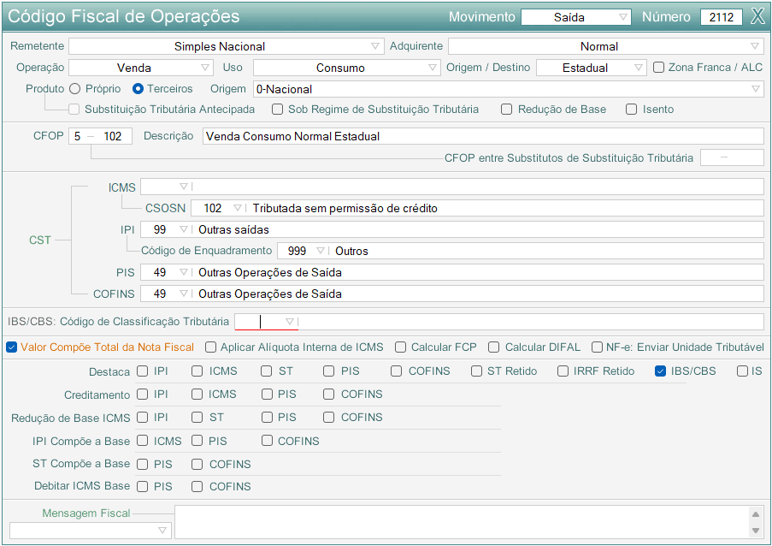772x546 pixels.
Task: Click the Descrição text field
Action: pos(483,136)
